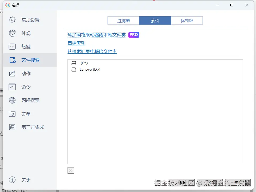Minimize the 选项 window
The height and width of the screenshot is (192, 256).
pos(217,5)
